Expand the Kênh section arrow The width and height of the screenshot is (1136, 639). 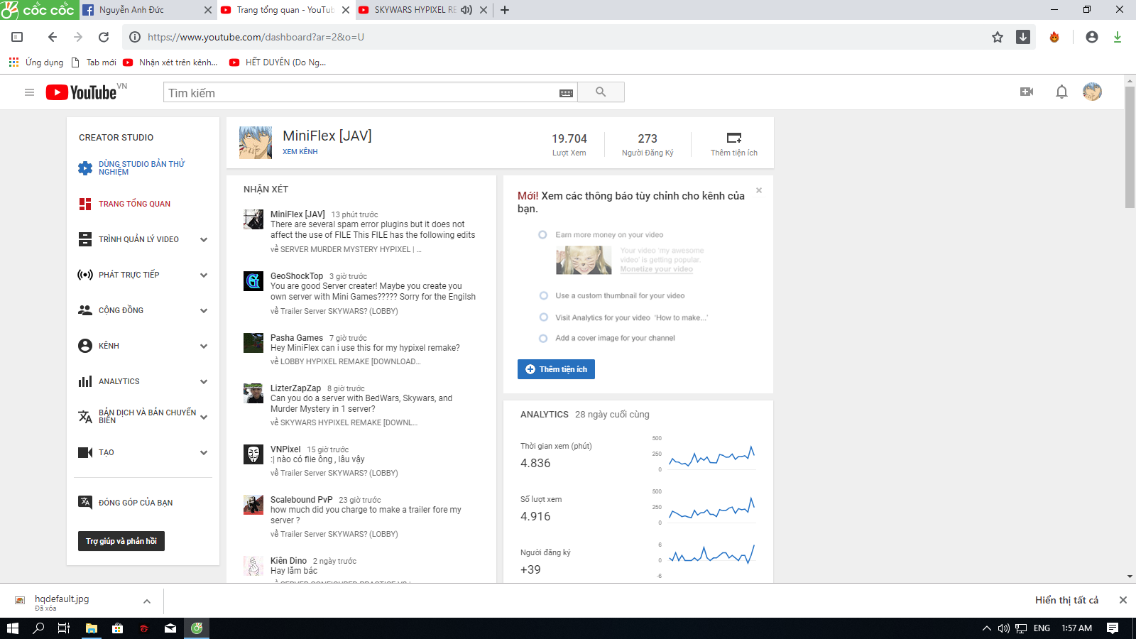204,346
